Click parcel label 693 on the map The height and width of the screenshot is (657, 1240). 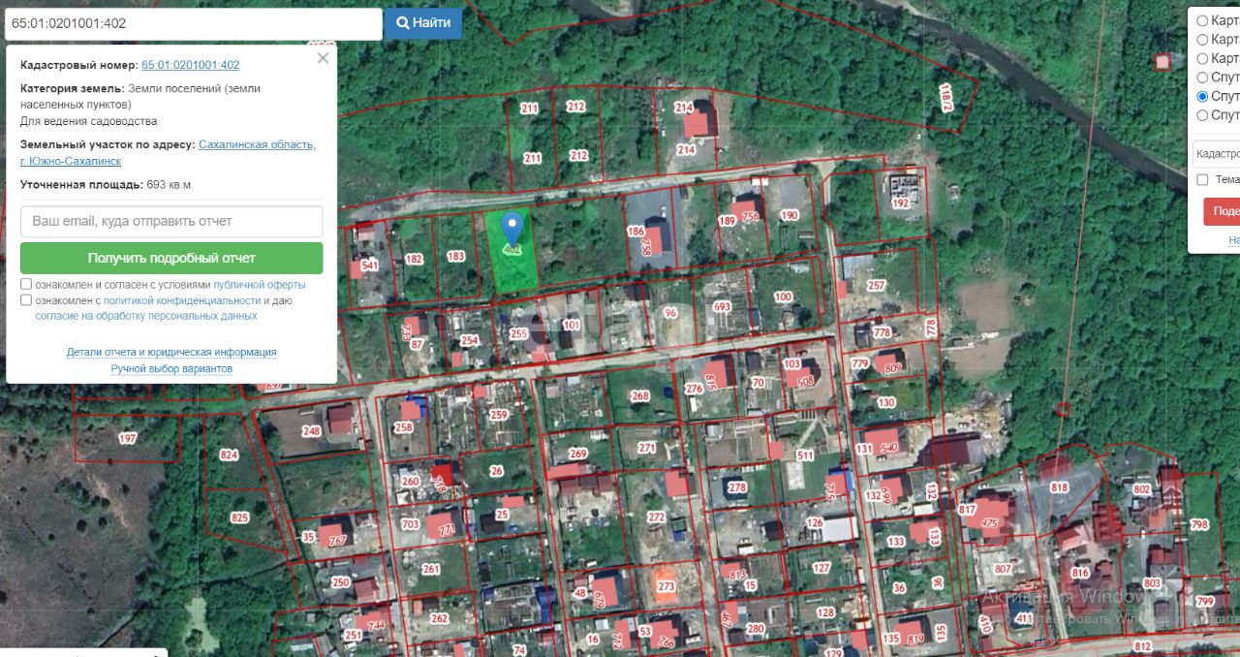pyautogui.click(x=722, y=306)
